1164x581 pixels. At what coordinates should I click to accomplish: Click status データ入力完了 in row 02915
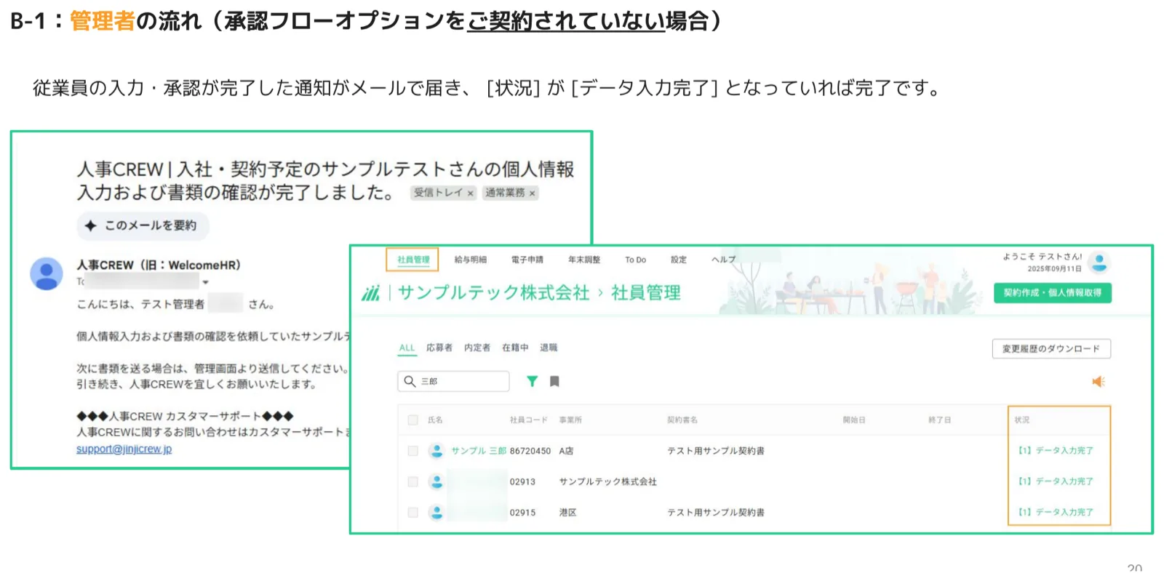(x=1056, y=513)
